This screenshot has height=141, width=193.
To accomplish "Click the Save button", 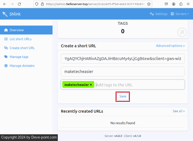I will pyautogui.click(x=123, y=96).
